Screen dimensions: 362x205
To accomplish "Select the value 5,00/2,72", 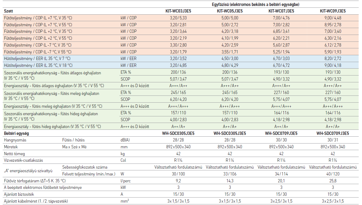I will point(230,25).
